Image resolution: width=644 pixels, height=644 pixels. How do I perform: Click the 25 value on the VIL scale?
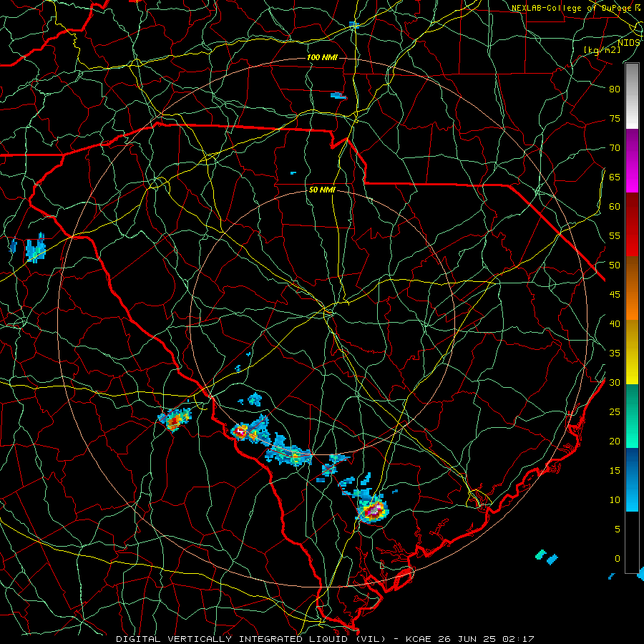(615, 412)
